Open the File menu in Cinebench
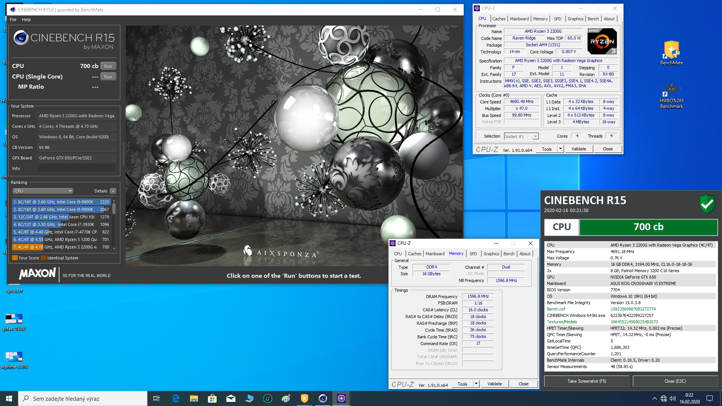 tap(13, 20)
